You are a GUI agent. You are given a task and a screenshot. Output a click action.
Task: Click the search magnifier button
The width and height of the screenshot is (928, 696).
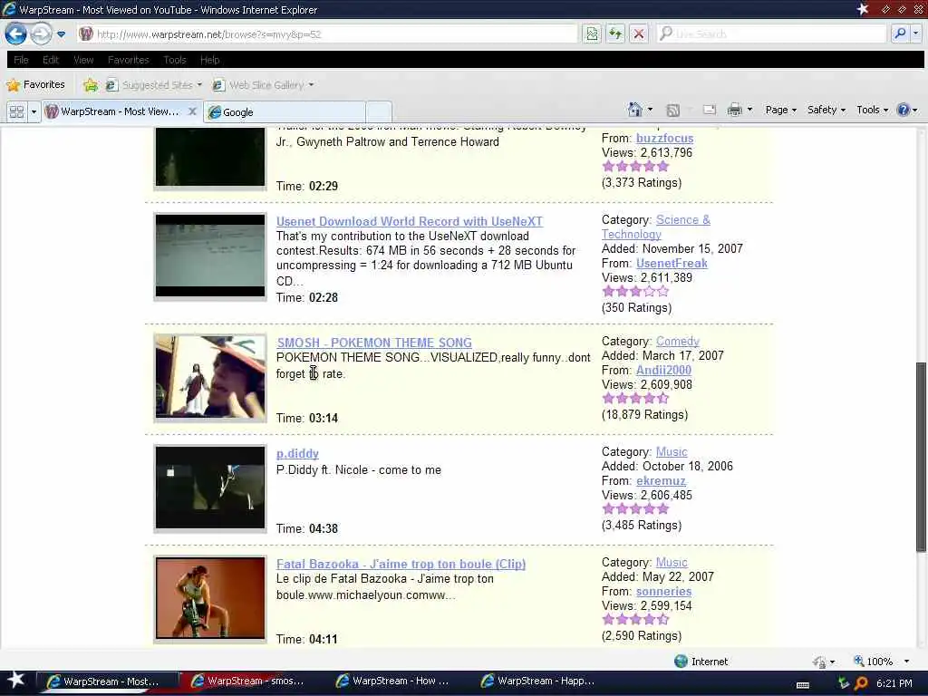[900, 34]
